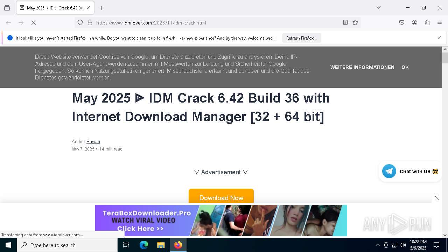Click the Telegram paper plane icon
Screen dimensions: 448x252
tap(389, 171)
